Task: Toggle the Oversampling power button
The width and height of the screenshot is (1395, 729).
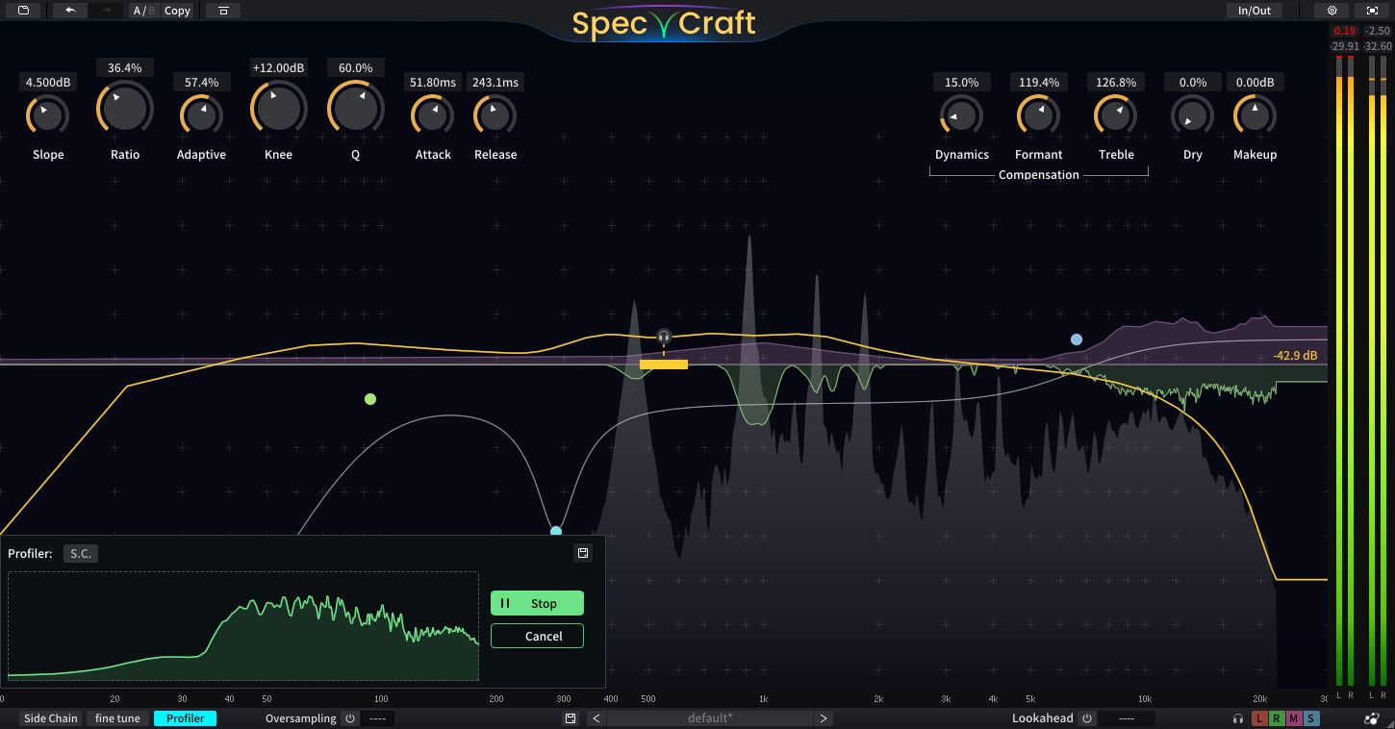Action: point(350,718)
